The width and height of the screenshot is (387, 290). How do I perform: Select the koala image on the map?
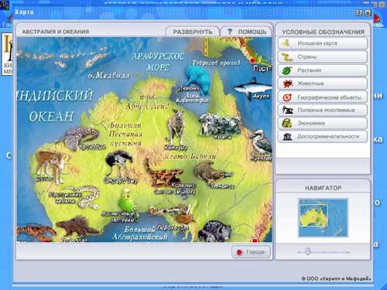click(219, 124)
